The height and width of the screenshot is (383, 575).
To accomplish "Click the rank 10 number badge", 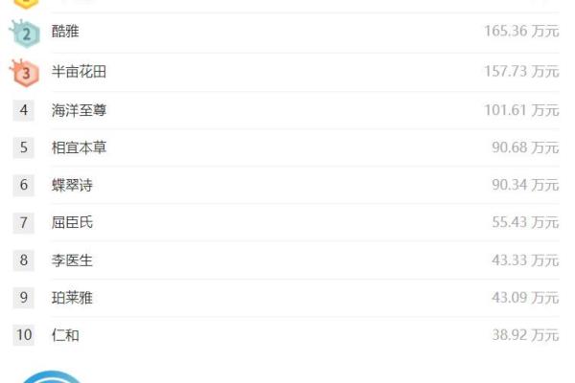I will tap(23, 334).
